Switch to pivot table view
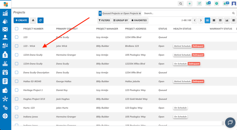This screenshot has height=130, width=237. tap(220, 20)
